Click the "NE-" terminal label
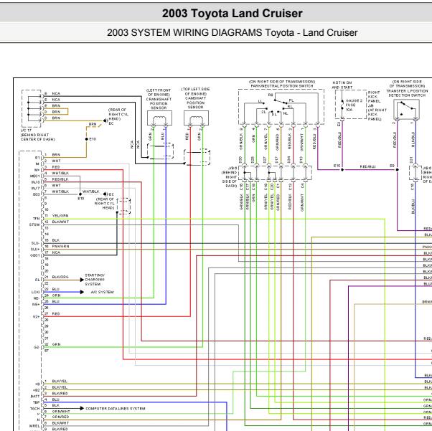Image resolution: width=432 pixels, height=431 pixels. [37, 298]
